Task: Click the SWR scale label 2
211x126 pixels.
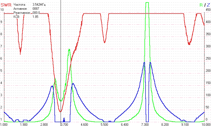Action: coord(1,107)
